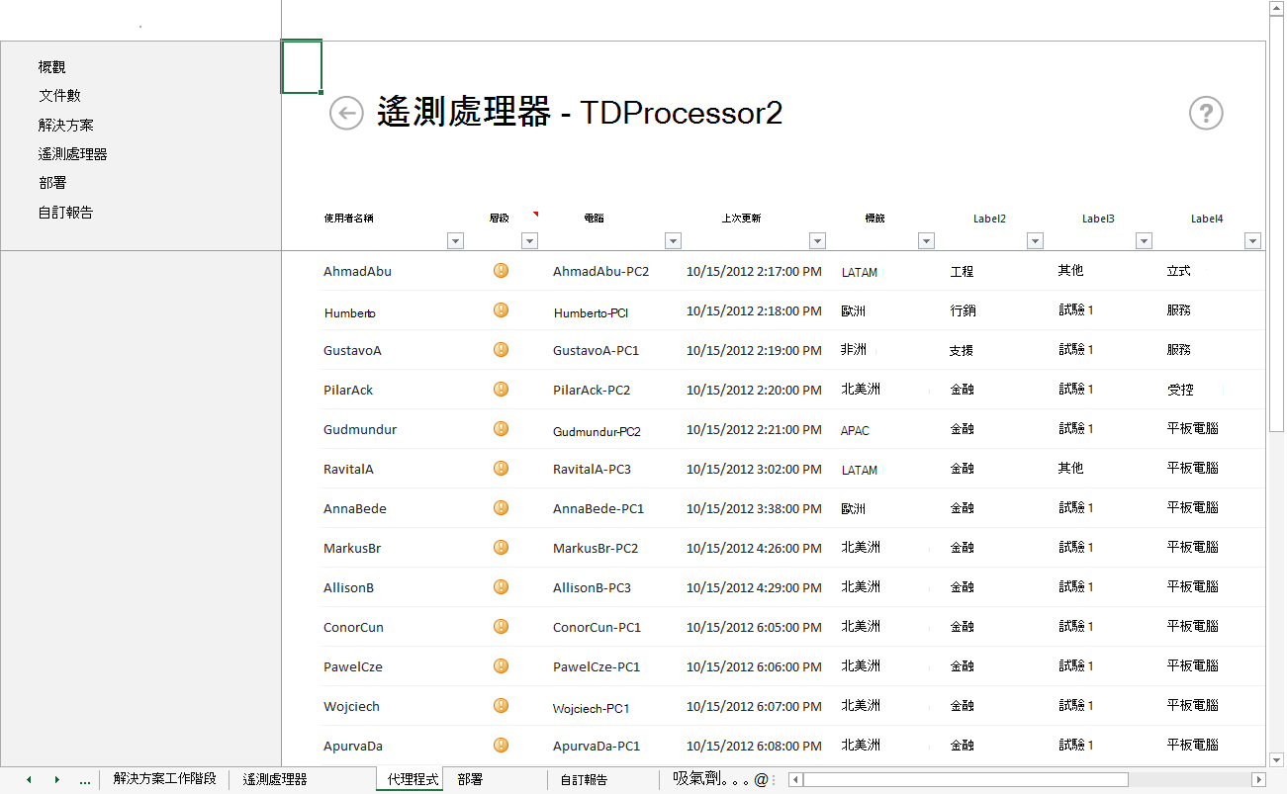Open the Label3 column filter dropdown
Screen dimensions: 1287x794
[x=1144, y=240]
